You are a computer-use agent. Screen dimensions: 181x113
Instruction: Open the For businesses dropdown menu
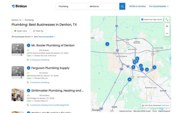click(x=159, y=6)
